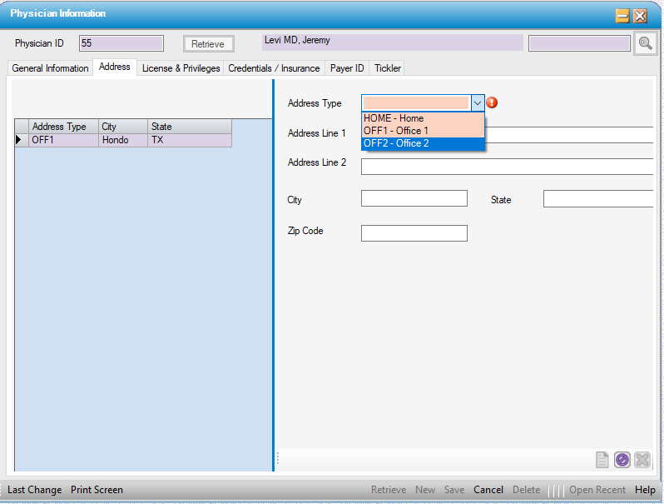664x504 pixels.
Task: Open the Credentials / Insurance tab
Action: click(274, 68)
